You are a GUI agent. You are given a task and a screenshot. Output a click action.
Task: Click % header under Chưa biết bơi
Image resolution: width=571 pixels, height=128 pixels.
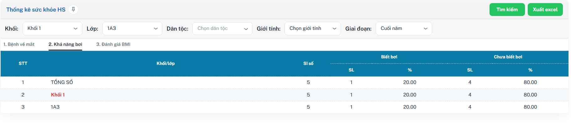click(530, 70)
